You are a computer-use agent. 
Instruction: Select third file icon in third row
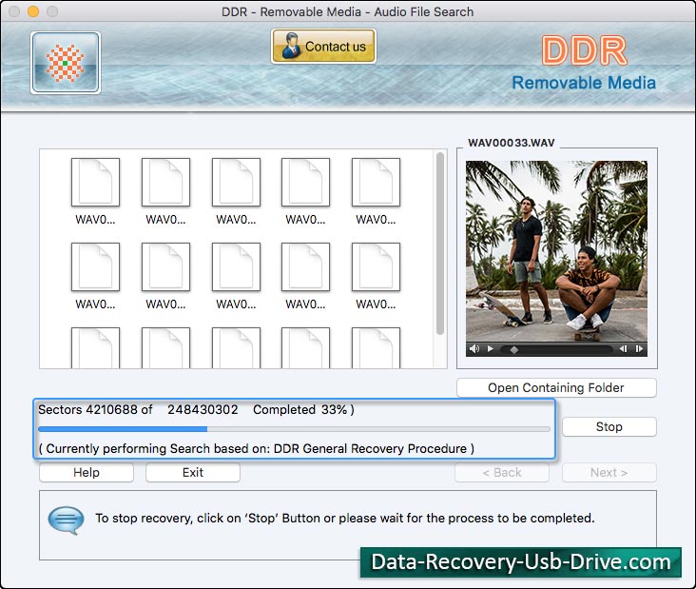pos(236,348)
